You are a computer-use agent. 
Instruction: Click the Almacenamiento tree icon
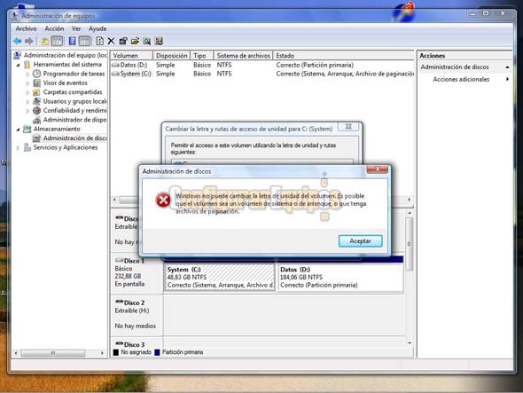click(x=27, y=129)
